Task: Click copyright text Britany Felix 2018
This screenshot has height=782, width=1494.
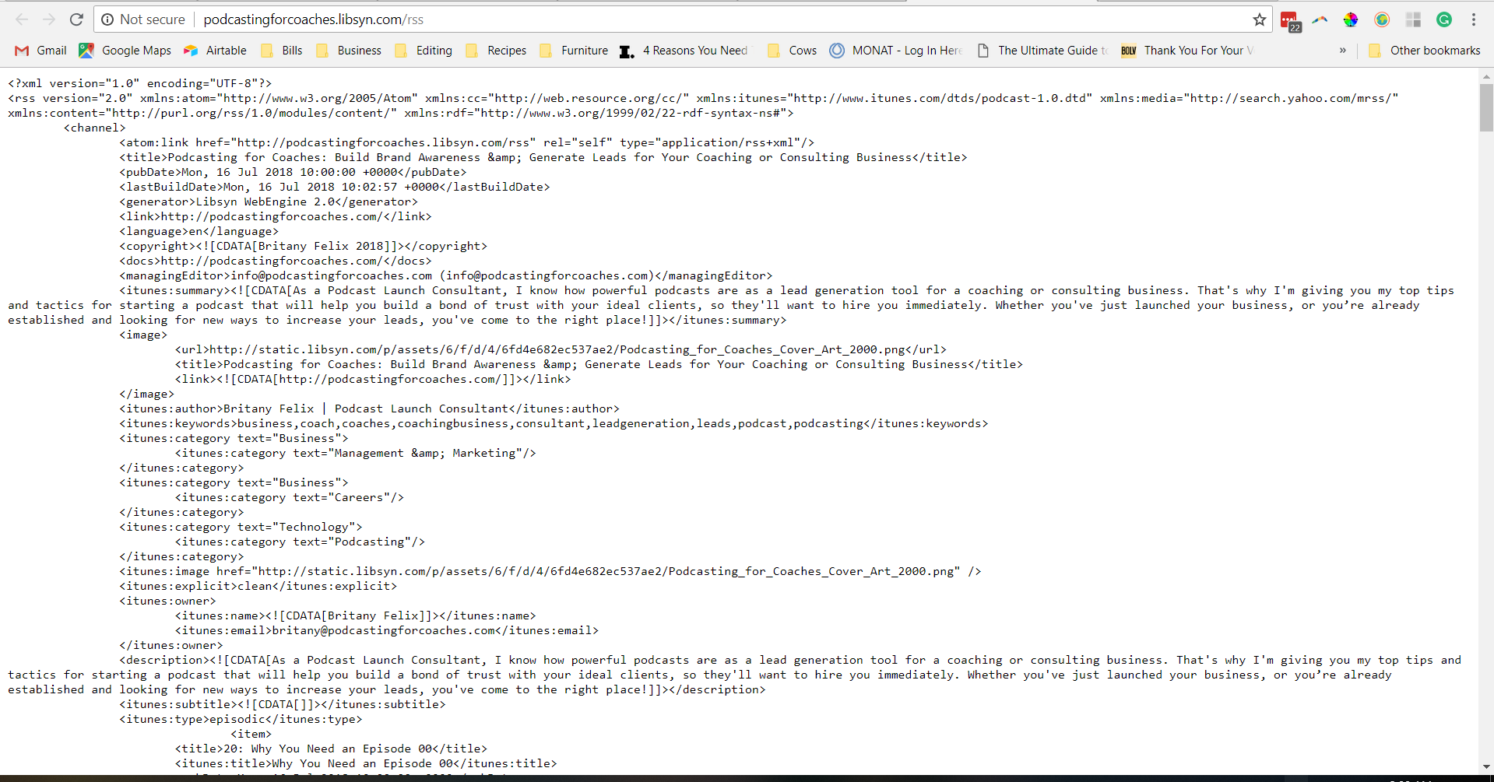Action: (321, 246)
